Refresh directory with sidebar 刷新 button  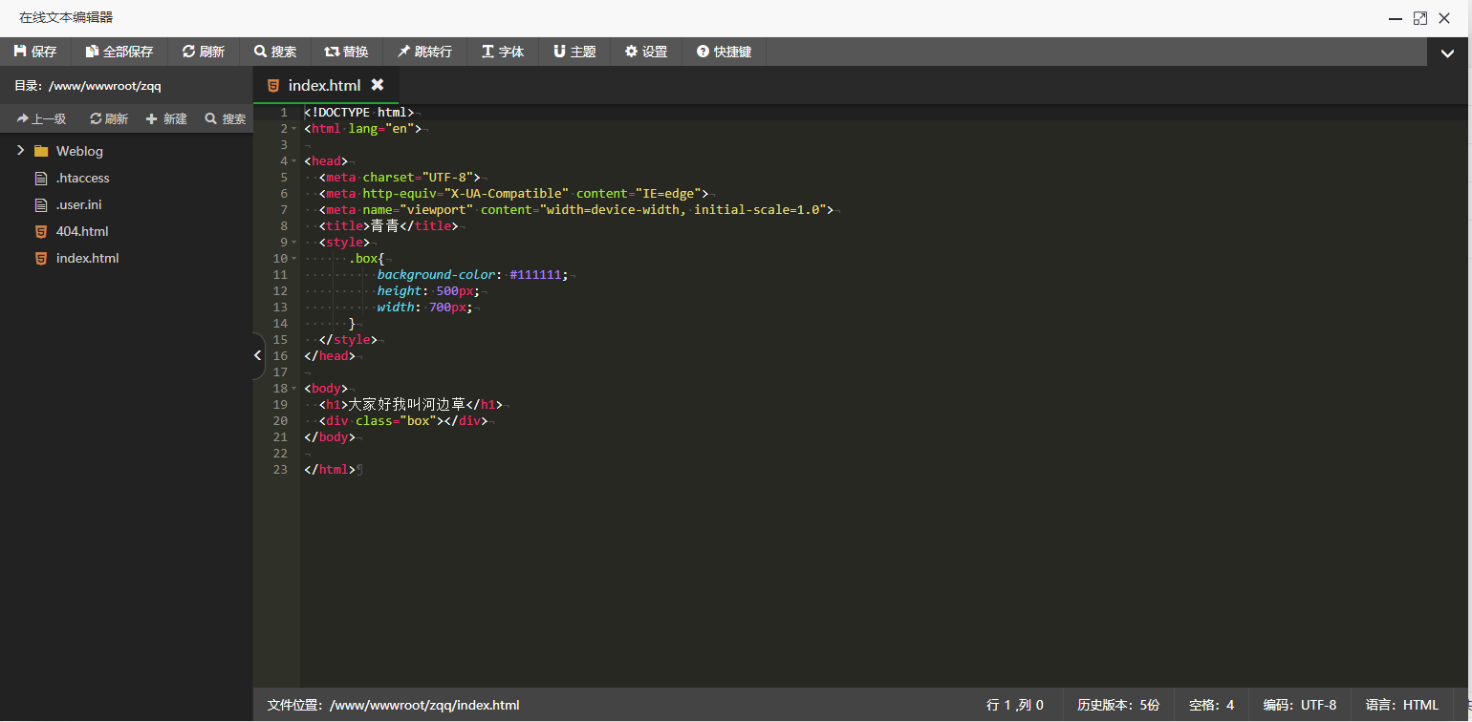coord(109,119)
